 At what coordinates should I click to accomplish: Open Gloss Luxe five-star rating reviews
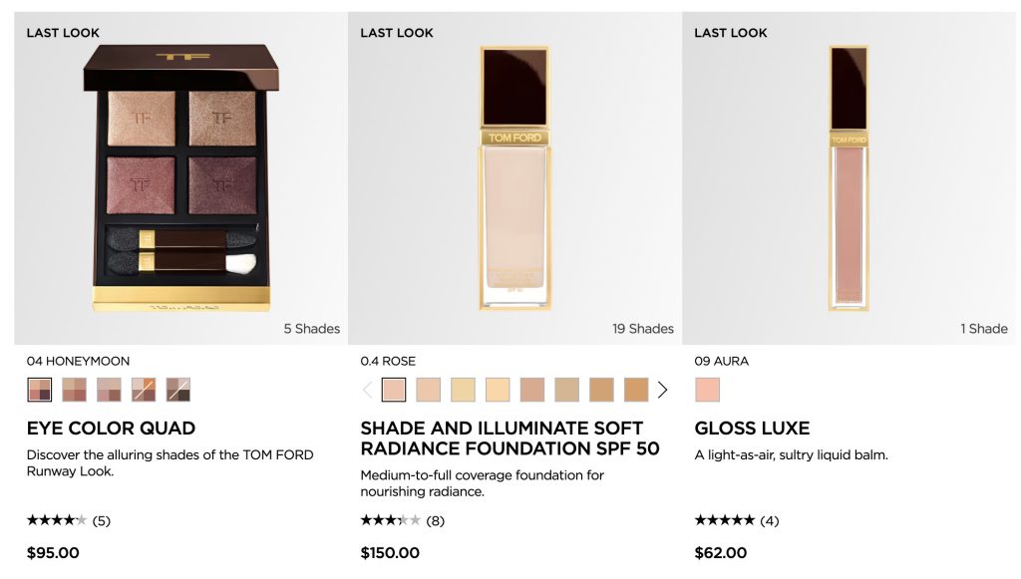tap(736, 520)
